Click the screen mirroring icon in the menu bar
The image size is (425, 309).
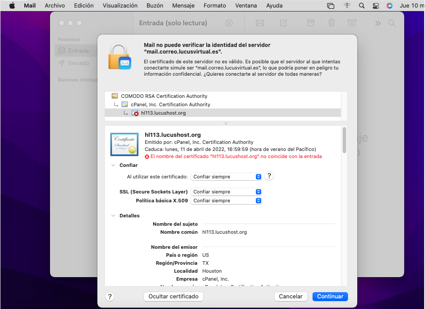point(331,6)
